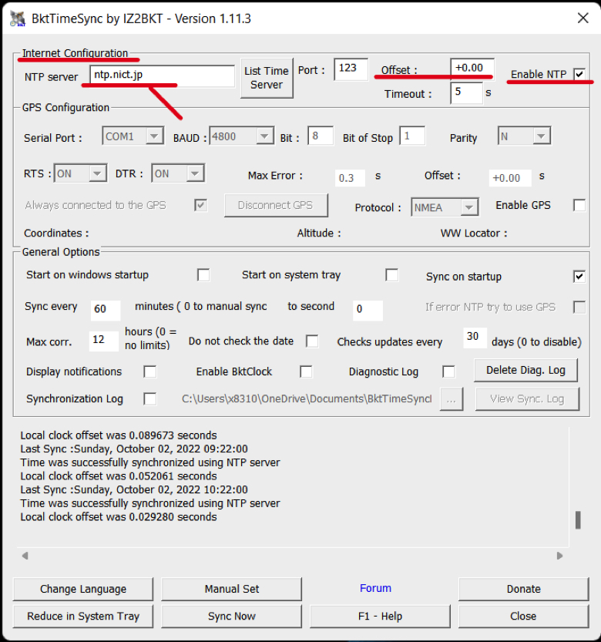
Task: Open the Serial Port COM1 dropdown
Action: pos(154,136)
